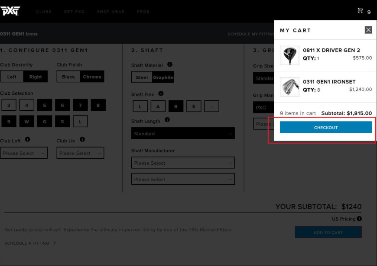Viewport: 377px width, 266px height.
Task: Select L shaft flex
Action: coord(140,106)
